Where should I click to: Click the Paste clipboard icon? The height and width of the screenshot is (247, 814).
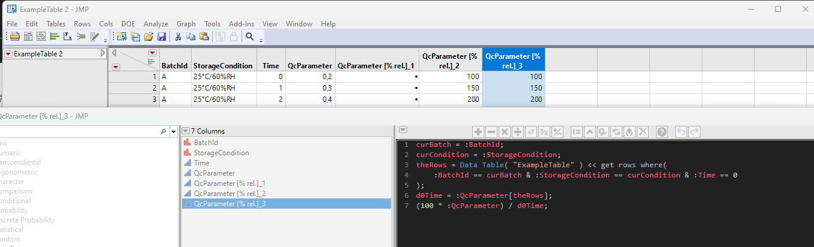click(204, 37)
